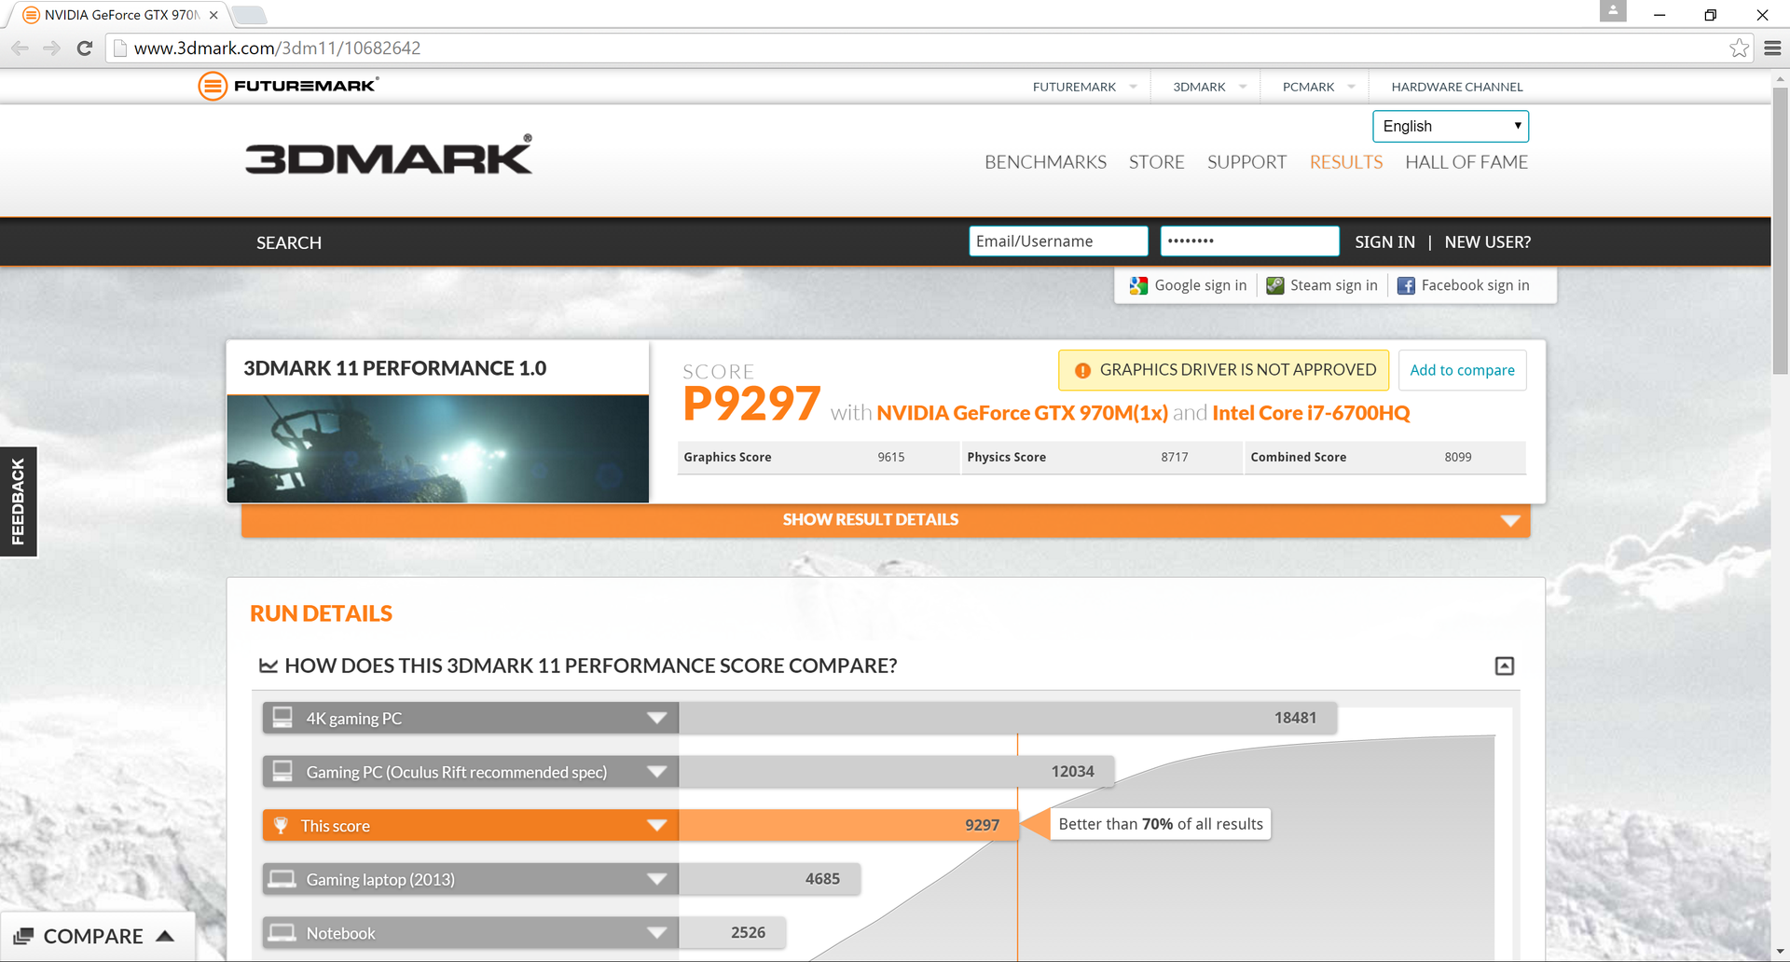This screenshot has height=962, width=1790.
Task: Expand the Gaming PC Oculus Rift row
Action: tap(657, 772)
